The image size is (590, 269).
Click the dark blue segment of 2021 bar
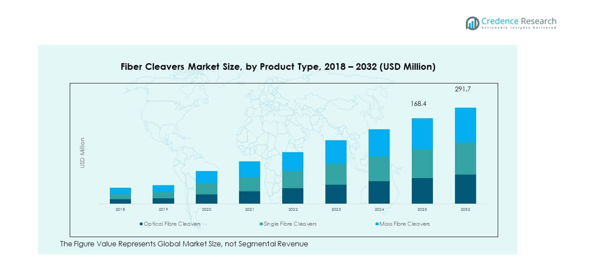point(250,197)
